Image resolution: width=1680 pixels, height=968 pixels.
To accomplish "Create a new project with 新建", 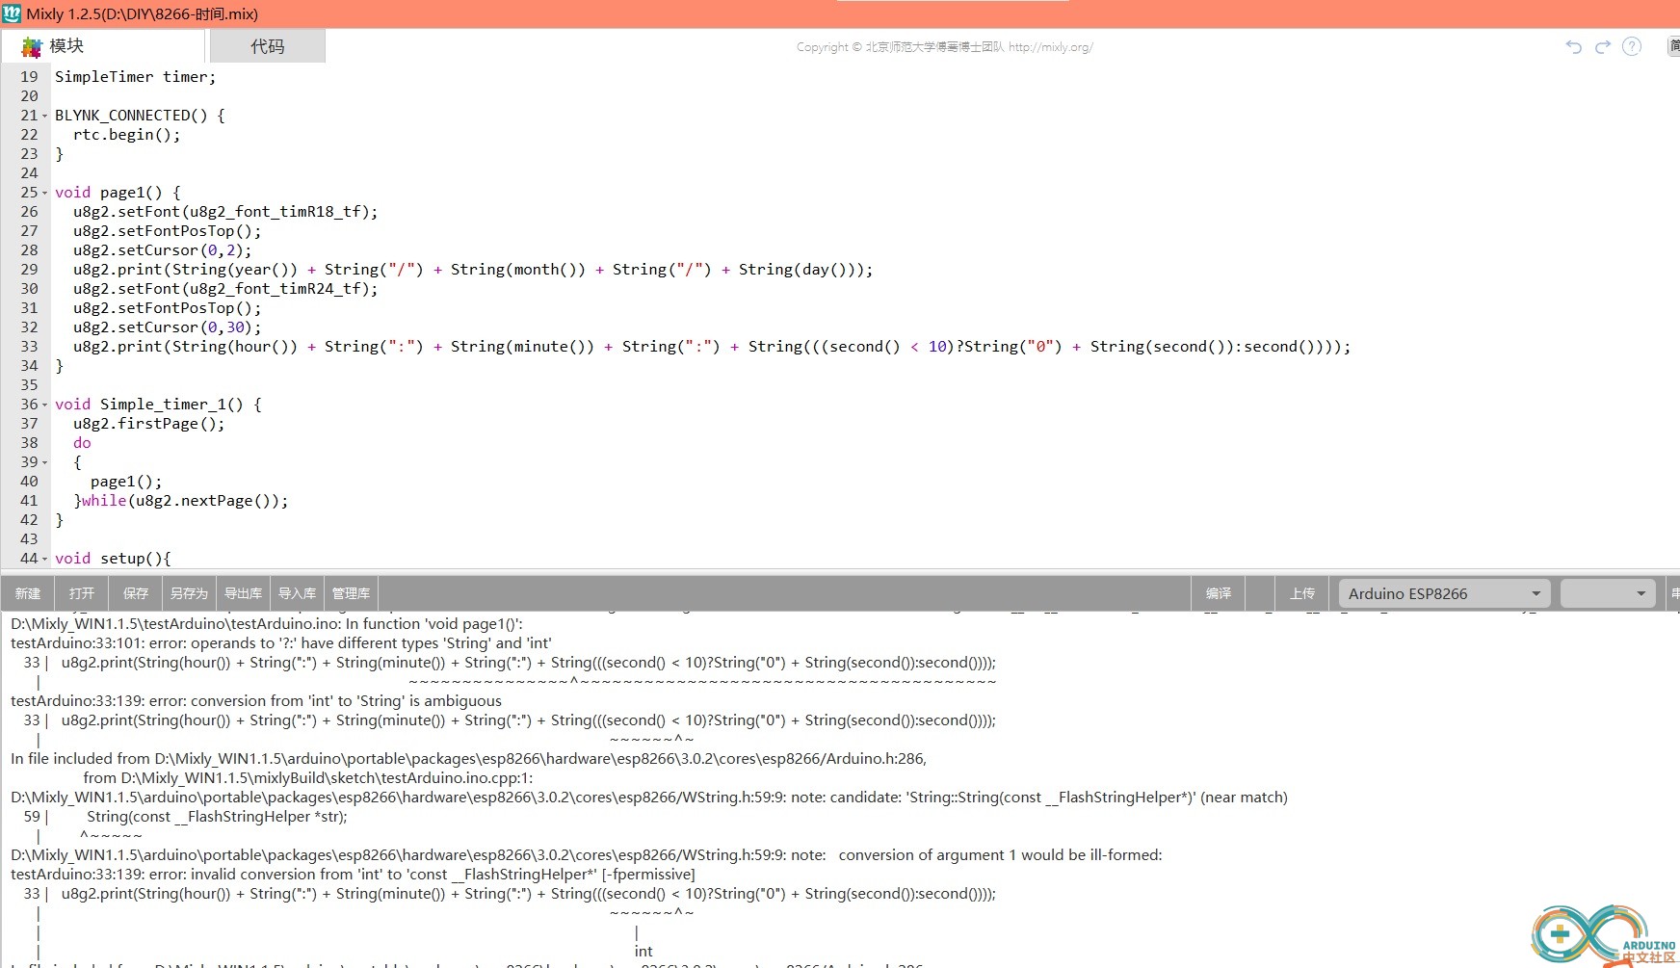I will point(28,593).
